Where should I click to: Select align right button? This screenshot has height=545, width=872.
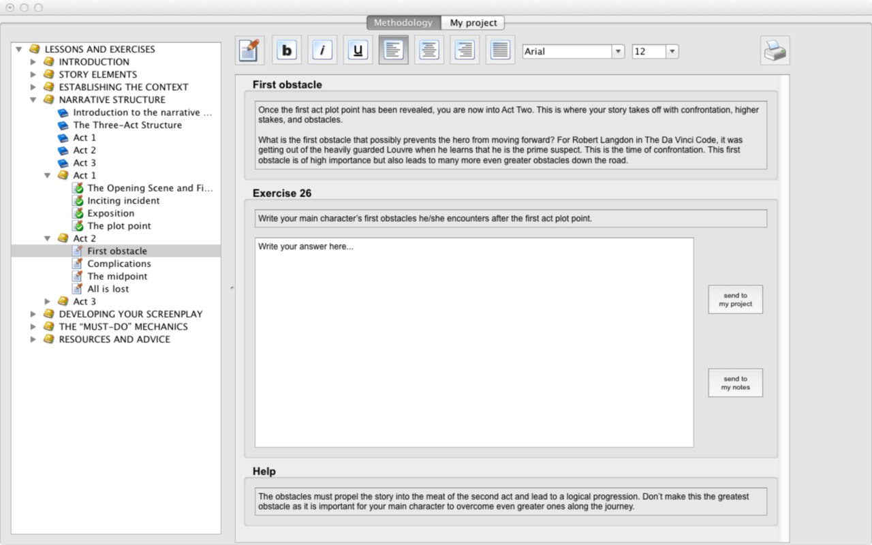click(465, 50)
